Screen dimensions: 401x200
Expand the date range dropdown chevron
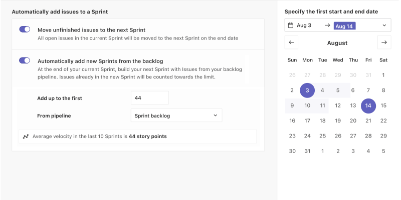click(384, 25)
